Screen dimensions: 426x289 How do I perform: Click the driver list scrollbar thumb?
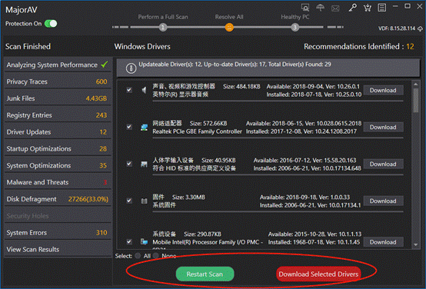[x=416, y=100]
